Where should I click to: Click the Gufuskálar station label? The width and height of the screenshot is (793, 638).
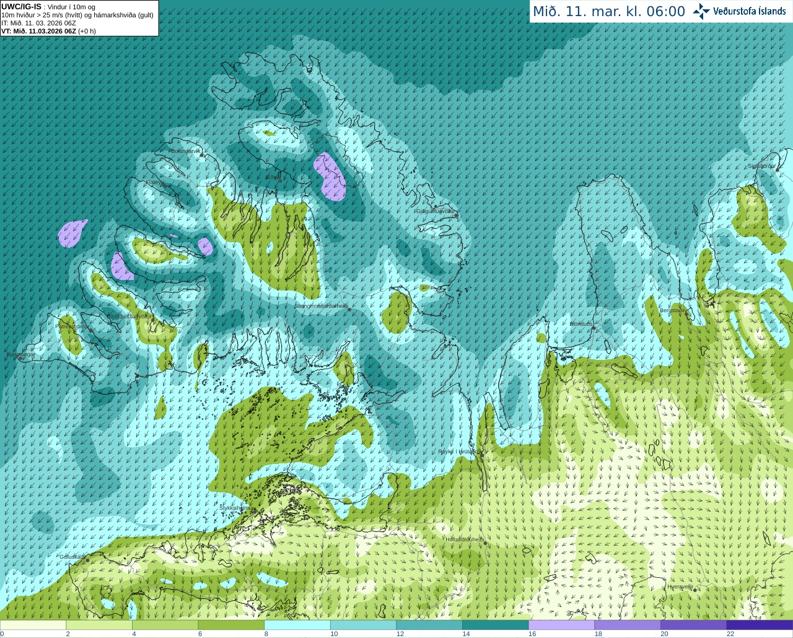72,557
